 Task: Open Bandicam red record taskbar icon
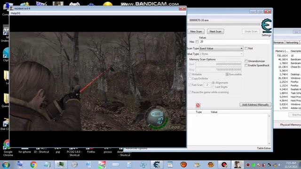click(x=224, y=165)
